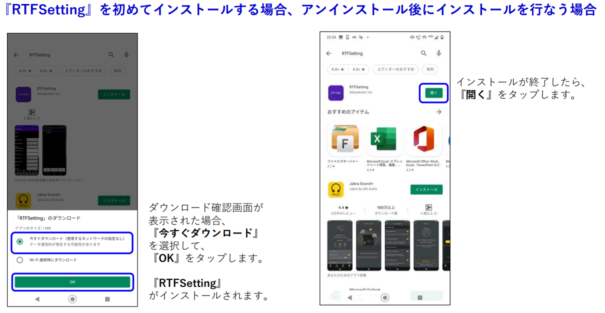Tap 22:34 clock in phone status bar
This screenshot has width=605, height=313.
[331, 37]
